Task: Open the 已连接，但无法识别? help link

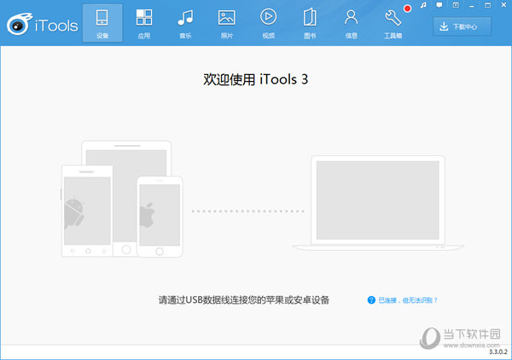Action: pos(408,300)
